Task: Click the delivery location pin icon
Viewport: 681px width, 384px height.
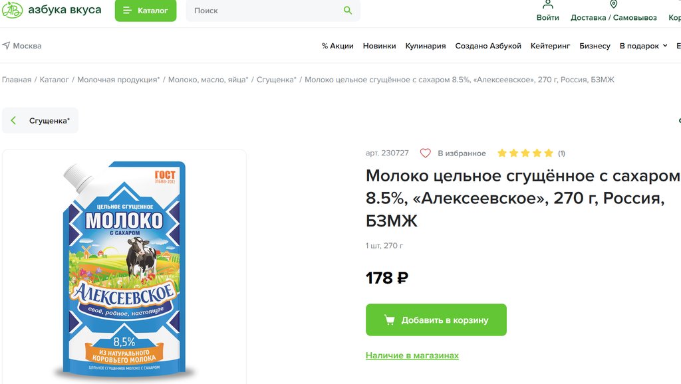Action: tap(613, 5)
